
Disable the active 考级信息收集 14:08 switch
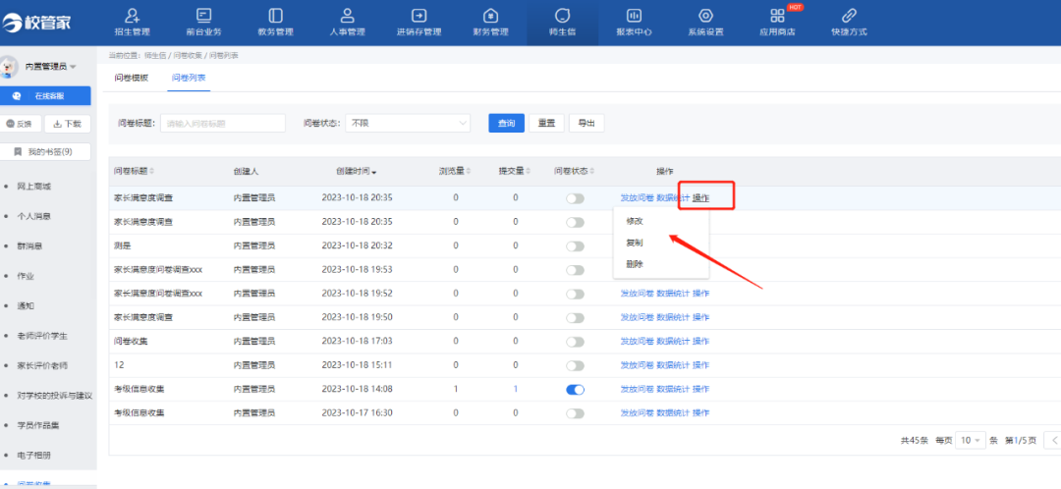click(x=575, y=389)
